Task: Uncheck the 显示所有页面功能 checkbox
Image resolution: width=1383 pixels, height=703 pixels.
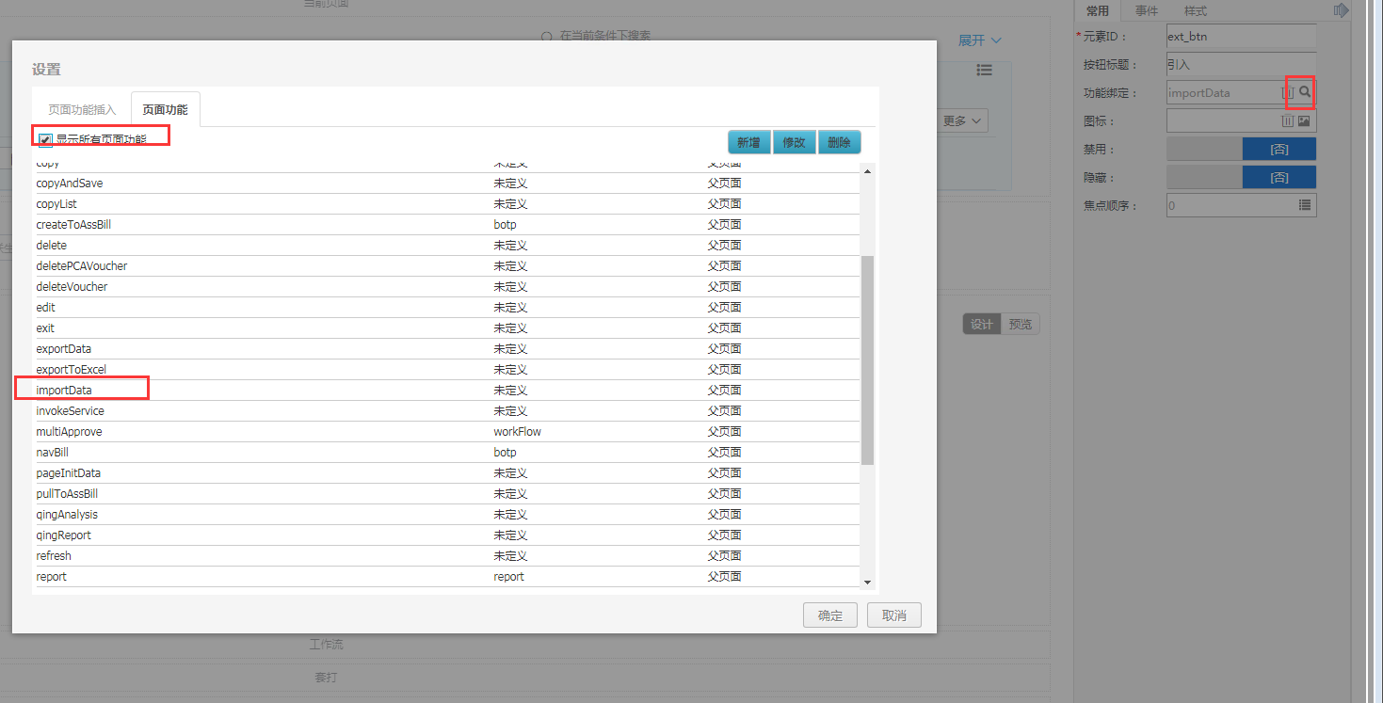Action: 44,138
